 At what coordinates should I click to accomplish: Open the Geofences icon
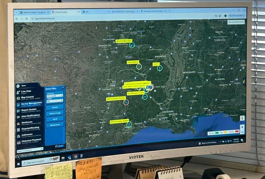click(x=18, y=123)
